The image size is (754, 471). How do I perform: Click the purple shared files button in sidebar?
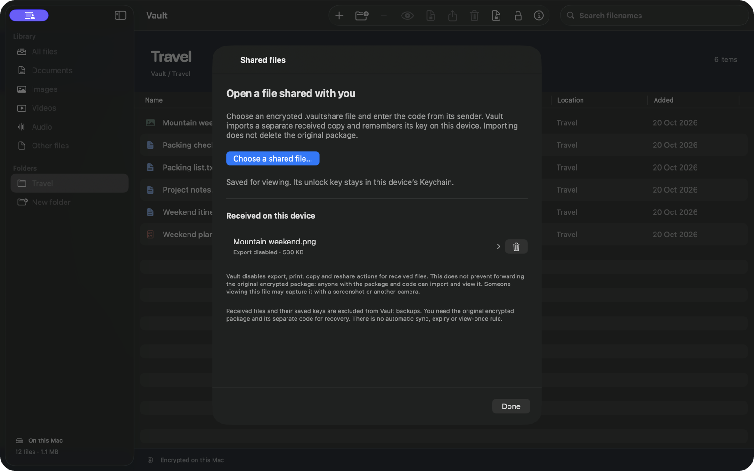point(29,16)
